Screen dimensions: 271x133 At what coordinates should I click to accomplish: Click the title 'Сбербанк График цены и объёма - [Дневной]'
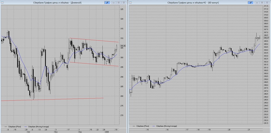[57, 3]
